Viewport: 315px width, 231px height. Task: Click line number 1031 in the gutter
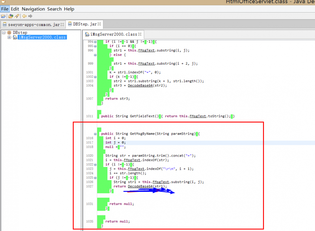point(89,204)
